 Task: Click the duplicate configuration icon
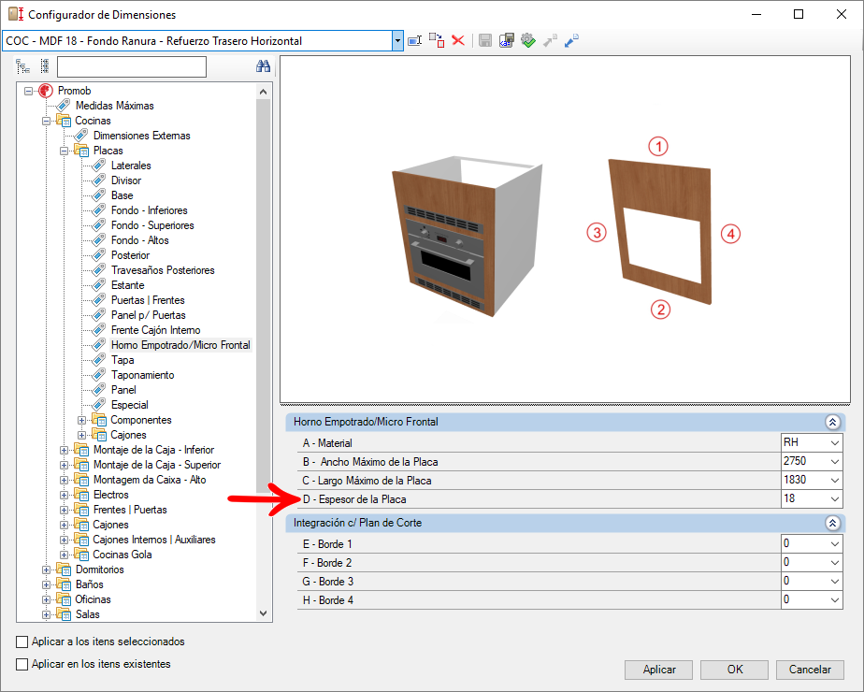click(437, 40)
